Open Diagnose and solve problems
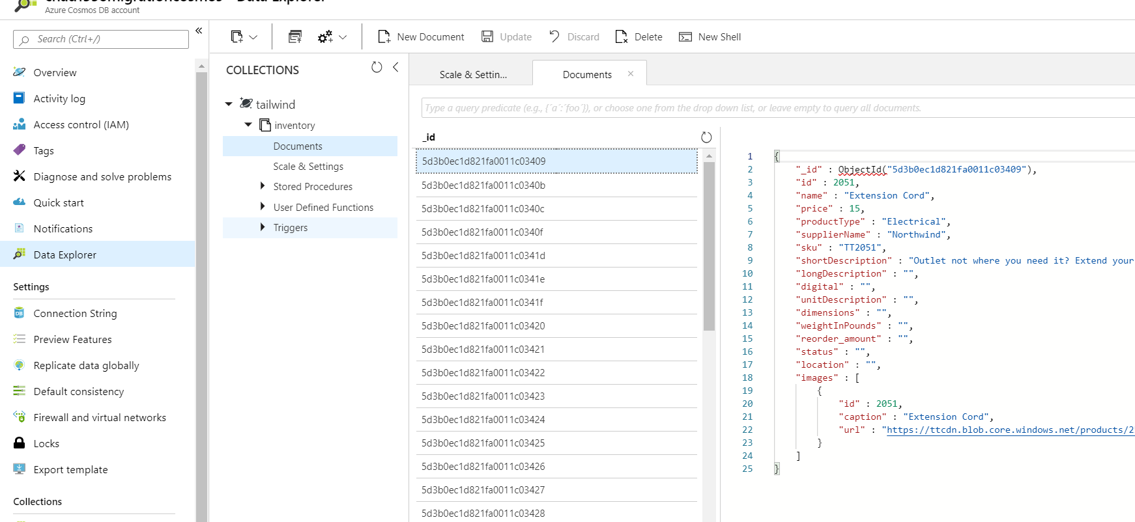The width and height of the screenshot is (1135, 522). coord(98,176)
